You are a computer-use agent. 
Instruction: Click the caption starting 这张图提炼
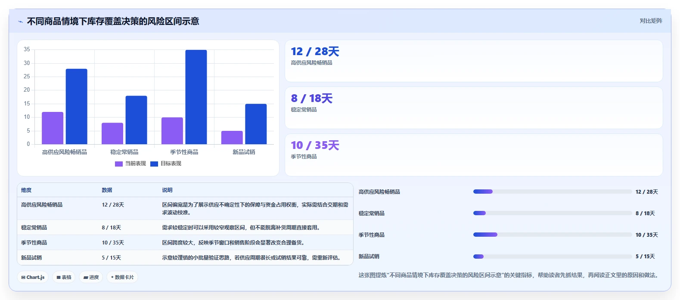click(x=509, y=275)
